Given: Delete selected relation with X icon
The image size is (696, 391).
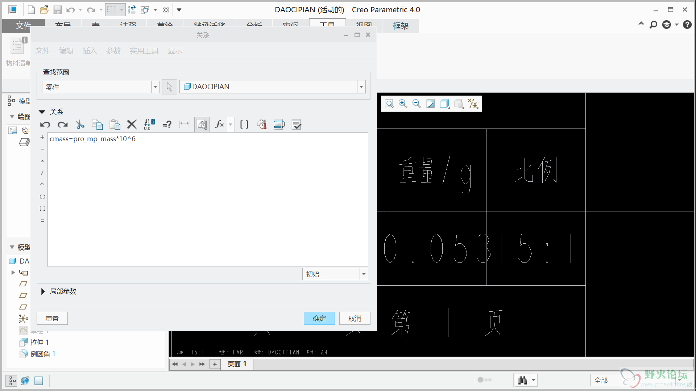Looking at the screenshot, I should click(x=132, y=125).
